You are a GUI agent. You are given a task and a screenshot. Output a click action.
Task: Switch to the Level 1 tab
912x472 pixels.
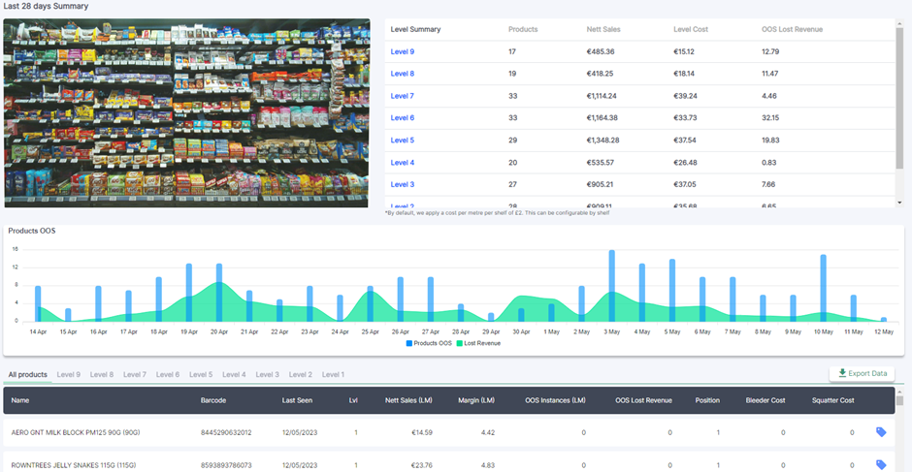point(333,374)
